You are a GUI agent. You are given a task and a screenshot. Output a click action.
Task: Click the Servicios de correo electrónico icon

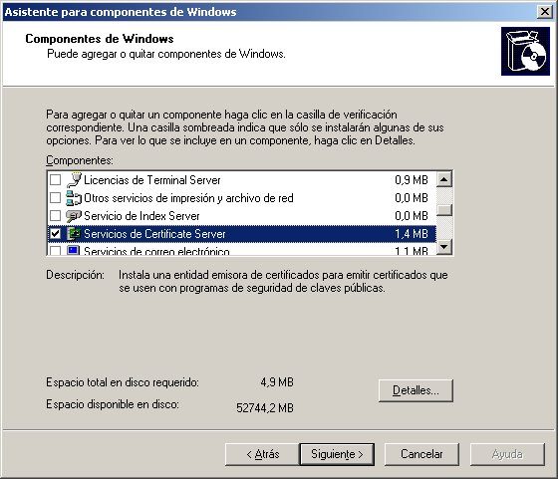coord(74,250)
